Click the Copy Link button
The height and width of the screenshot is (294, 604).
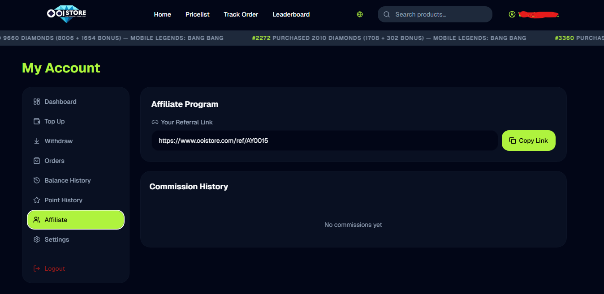(x=529, y=141)
